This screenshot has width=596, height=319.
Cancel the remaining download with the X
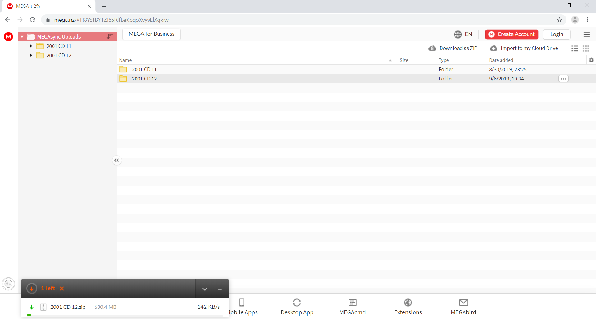coord(62,289)
